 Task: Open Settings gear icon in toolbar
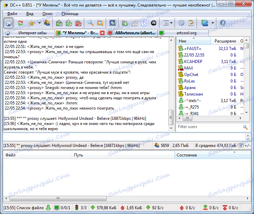click(181, 23)
